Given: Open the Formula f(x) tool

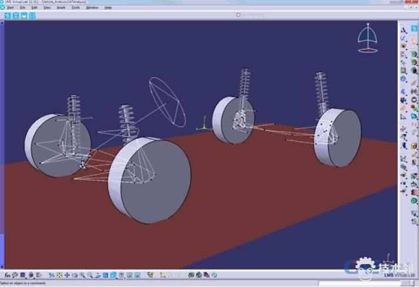Looking at the screenshot, I should (x=7, y=275).
